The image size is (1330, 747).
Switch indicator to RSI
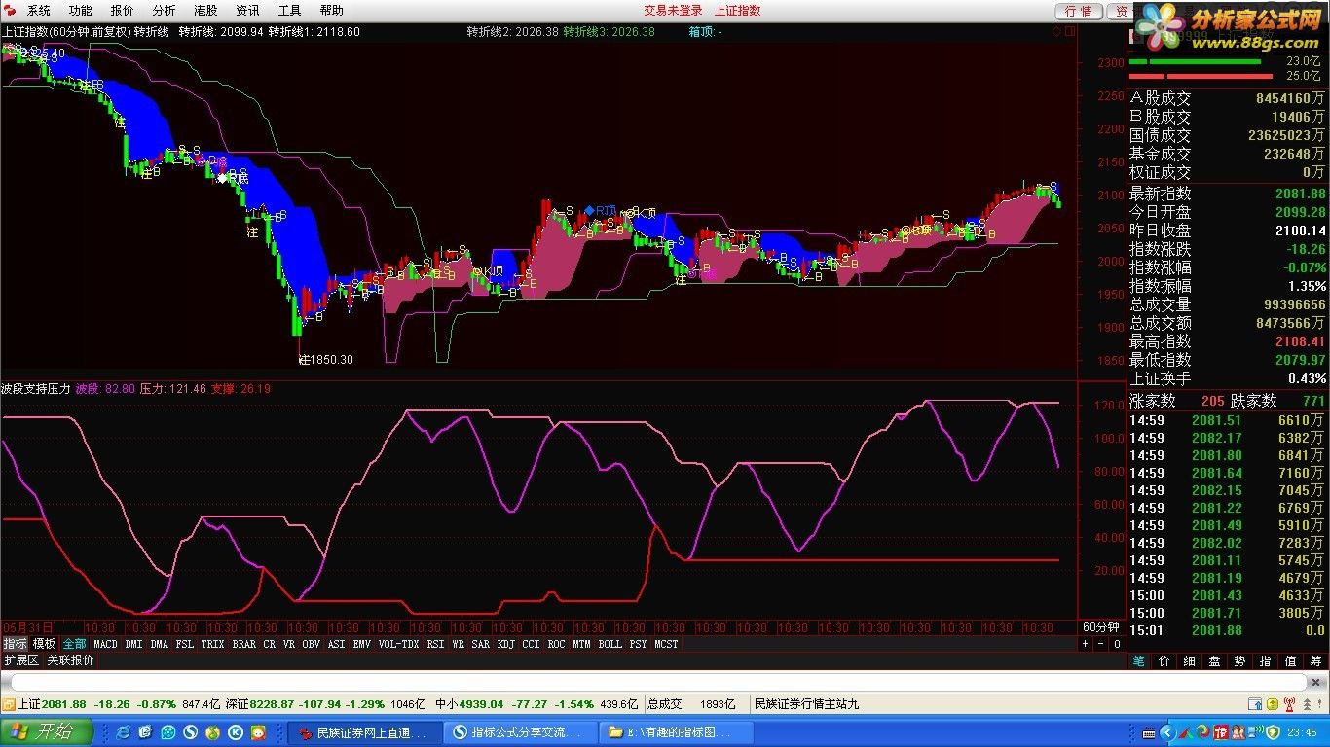pyautogui.click(x=435, y=644)
